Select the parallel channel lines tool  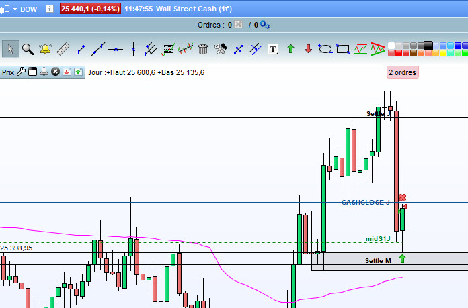151,49
